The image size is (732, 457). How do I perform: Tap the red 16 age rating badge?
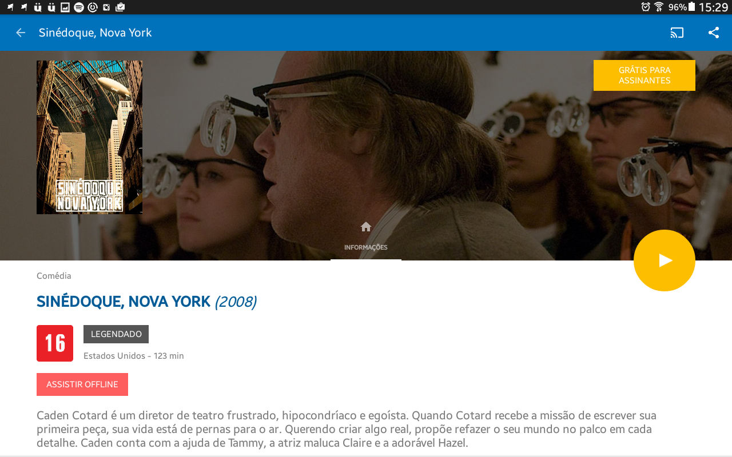(55, 343)
